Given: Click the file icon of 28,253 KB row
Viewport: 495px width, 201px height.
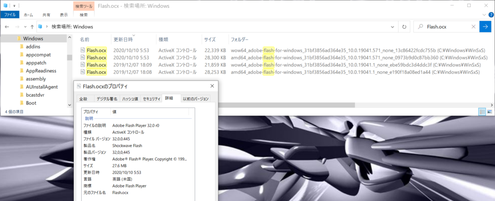Looking at the screenshot, I should [x=82, y=72].
